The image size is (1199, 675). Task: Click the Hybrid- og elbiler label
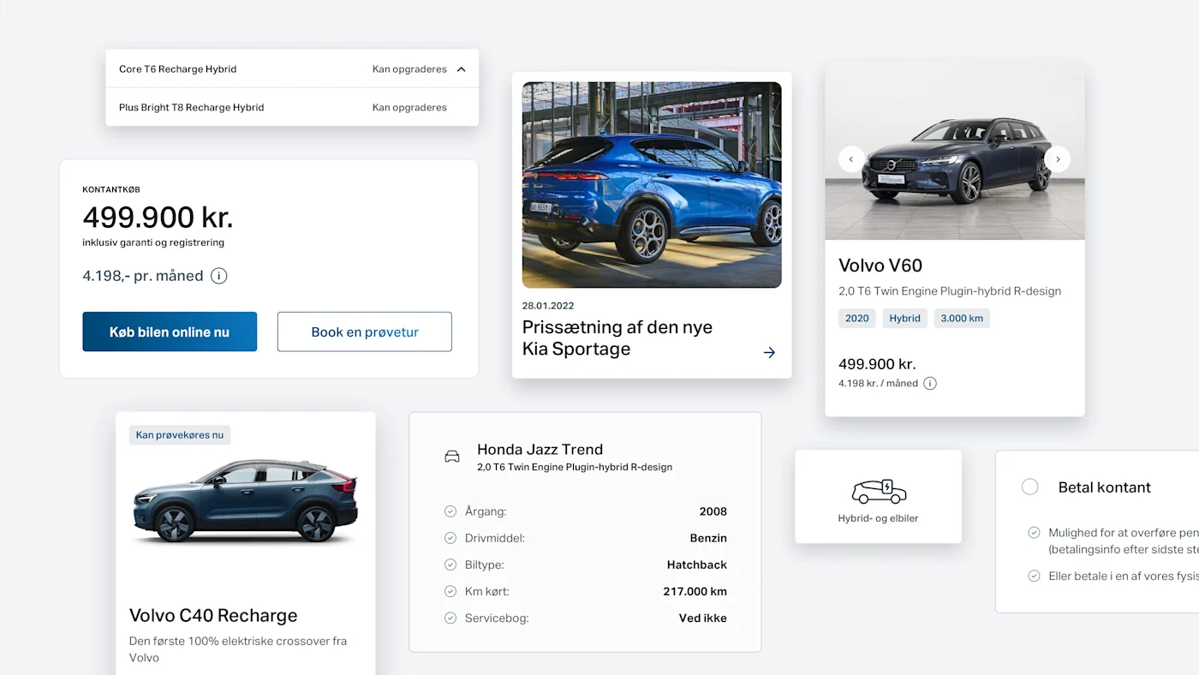coord(878,518)
